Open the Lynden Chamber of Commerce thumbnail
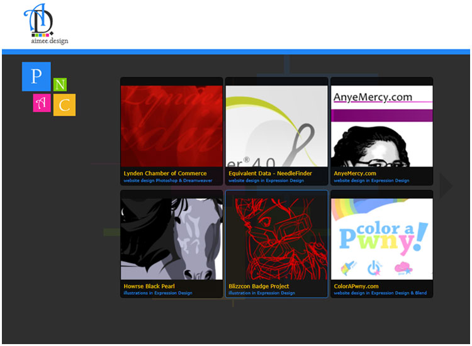 click(x=172, y=126)
